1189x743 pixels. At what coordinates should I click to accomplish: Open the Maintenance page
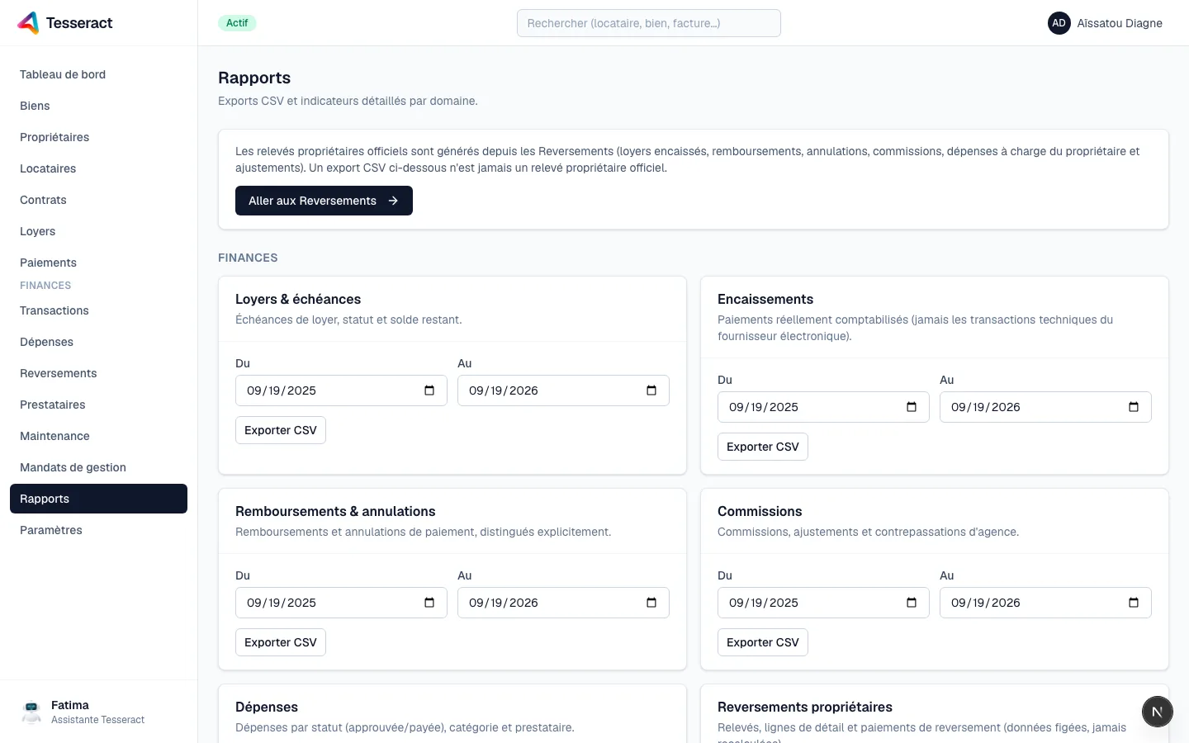(98, 436)
